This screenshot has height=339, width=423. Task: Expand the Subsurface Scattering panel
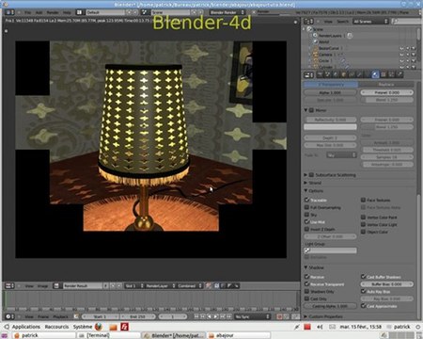click(x=305, y=175)
